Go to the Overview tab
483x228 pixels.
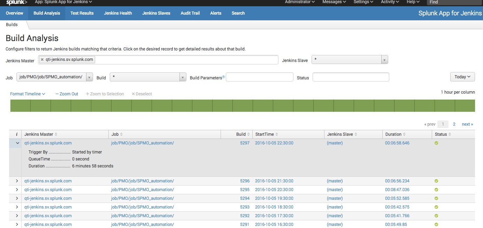pyautogui.click(x=15, y=13)
